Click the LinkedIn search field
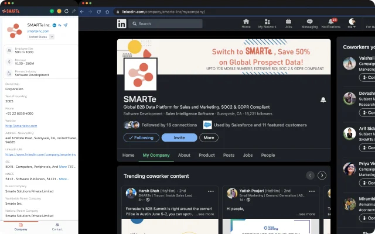This screenshot has width=375, height=234. coord(165,23)
